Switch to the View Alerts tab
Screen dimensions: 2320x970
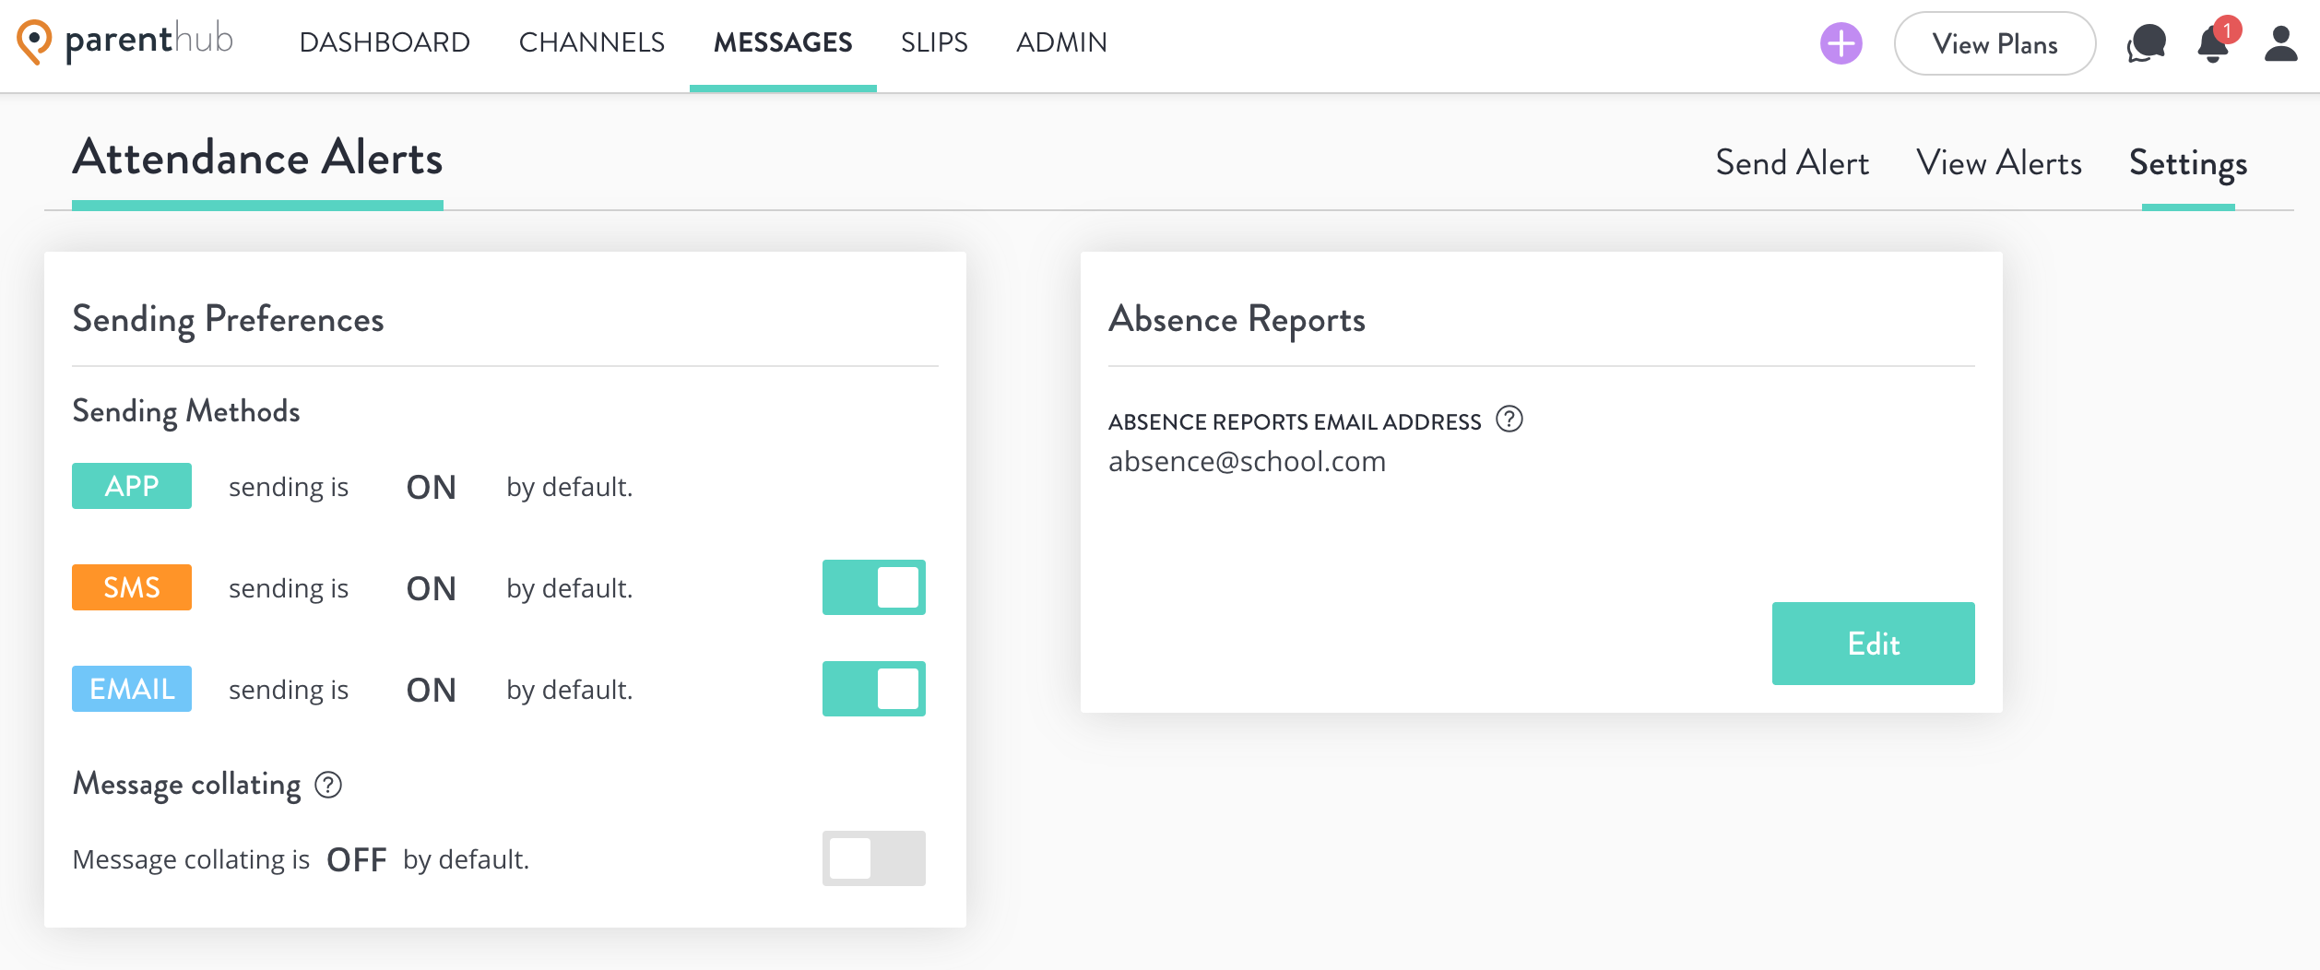click(x=1999, y=163)
